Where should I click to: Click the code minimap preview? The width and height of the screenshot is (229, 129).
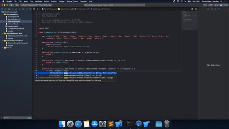pos(190,20)
